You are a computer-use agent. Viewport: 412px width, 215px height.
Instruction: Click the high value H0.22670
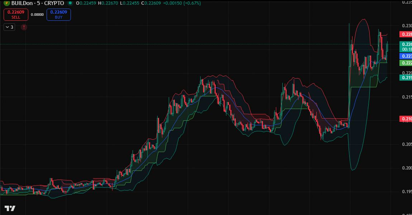click(108, 3)
